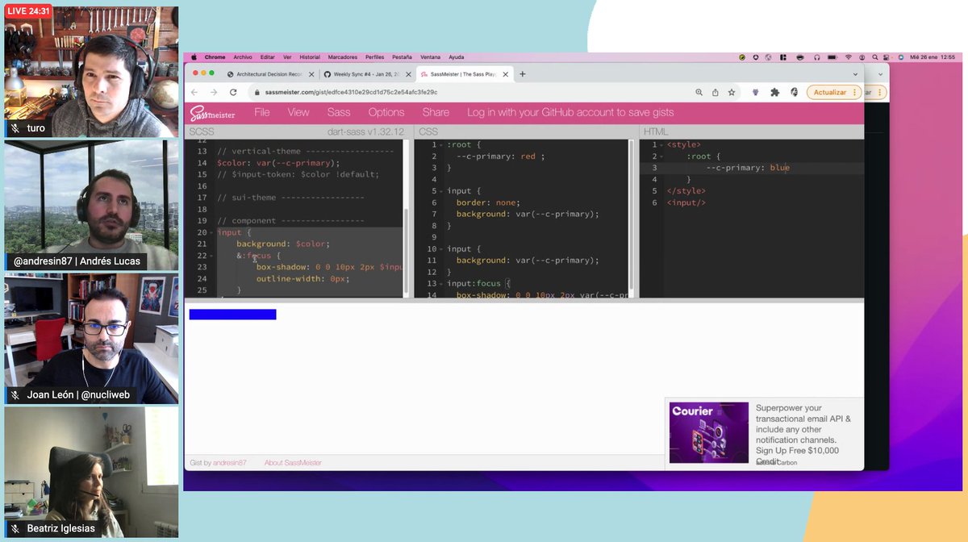Open the Chrome Archivo menu
This screenshot has height=542, width=968.
[x=243, y=57]
